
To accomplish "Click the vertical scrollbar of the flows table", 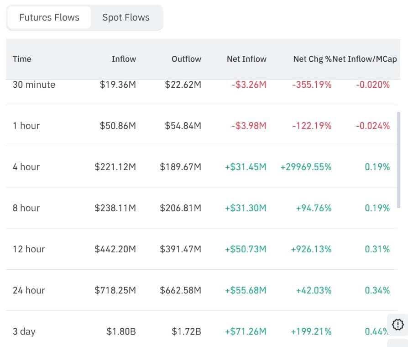I will click(x=398, y=160).
